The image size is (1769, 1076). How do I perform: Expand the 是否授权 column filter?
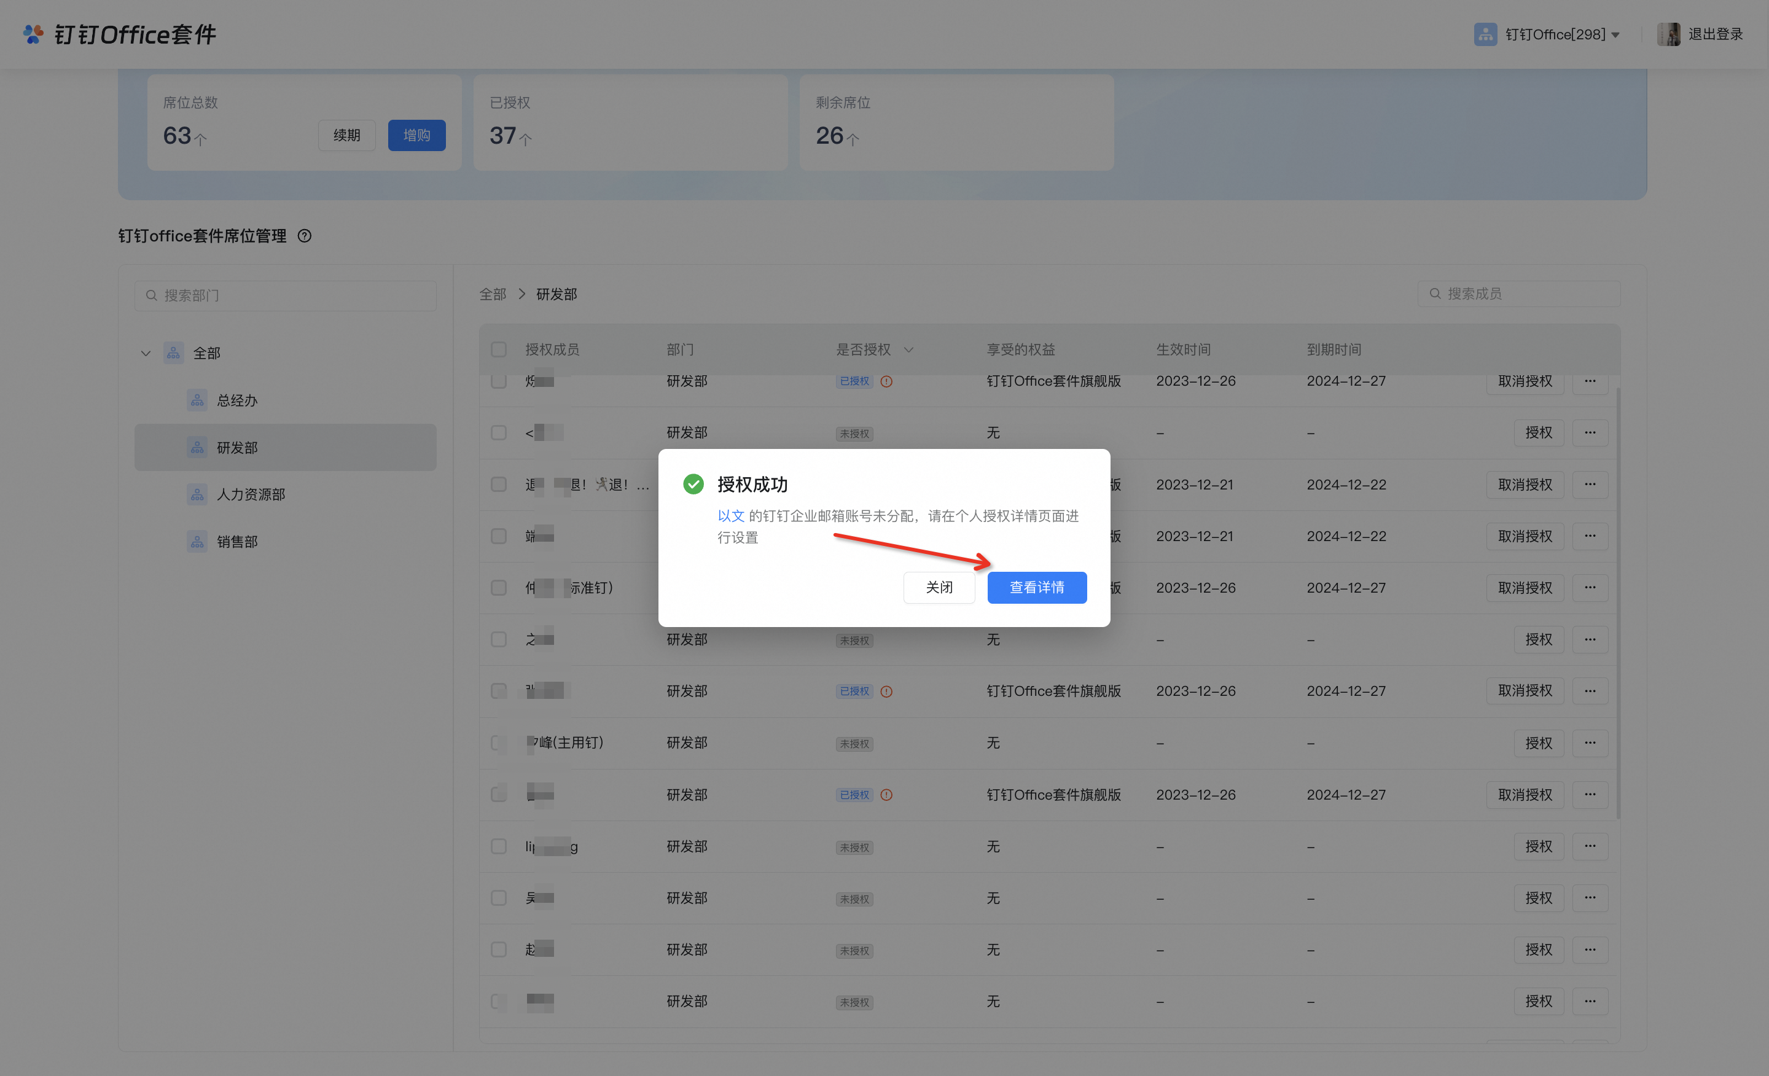(x=908, y=349)
